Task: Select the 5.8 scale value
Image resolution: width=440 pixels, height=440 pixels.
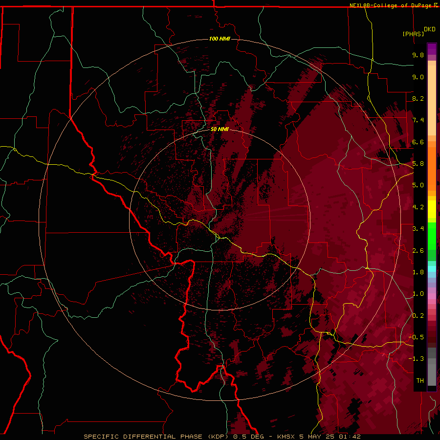Action: pyautogui.click(x=418, y=164)
